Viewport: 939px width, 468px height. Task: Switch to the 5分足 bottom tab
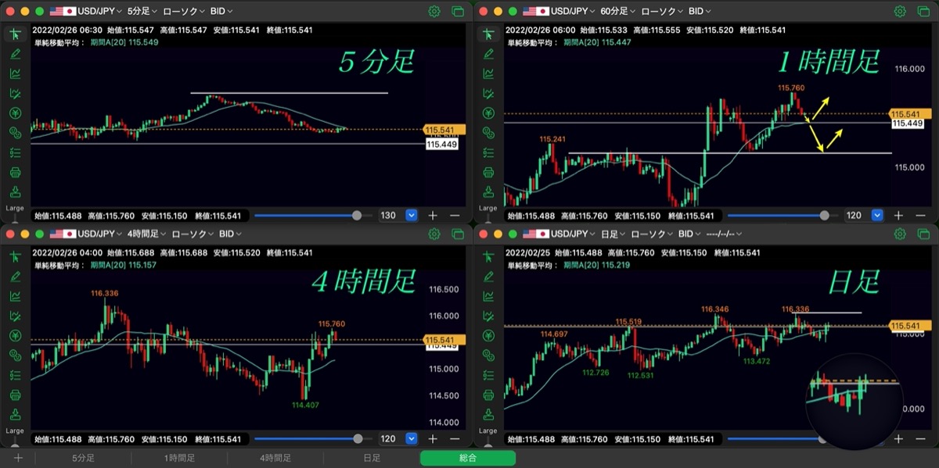[84, 458]
